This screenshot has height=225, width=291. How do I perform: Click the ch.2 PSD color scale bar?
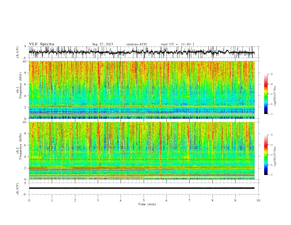point(266,155)
